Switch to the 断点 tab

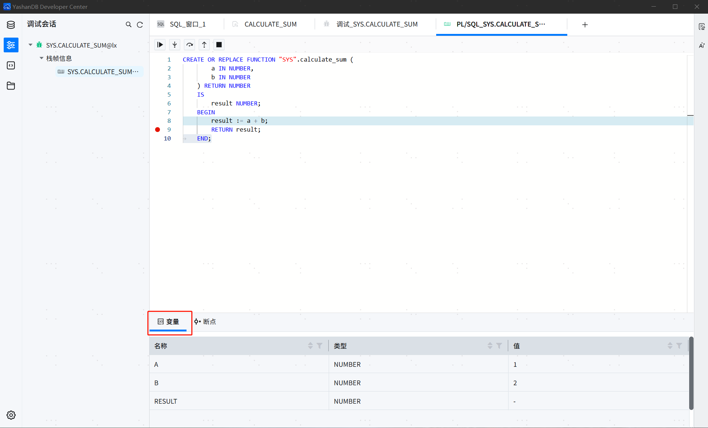pos(205,321)
